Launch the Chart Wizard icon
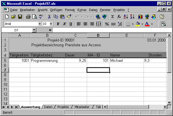This screenshot has height=116, width=173. (x=140, y=17)
